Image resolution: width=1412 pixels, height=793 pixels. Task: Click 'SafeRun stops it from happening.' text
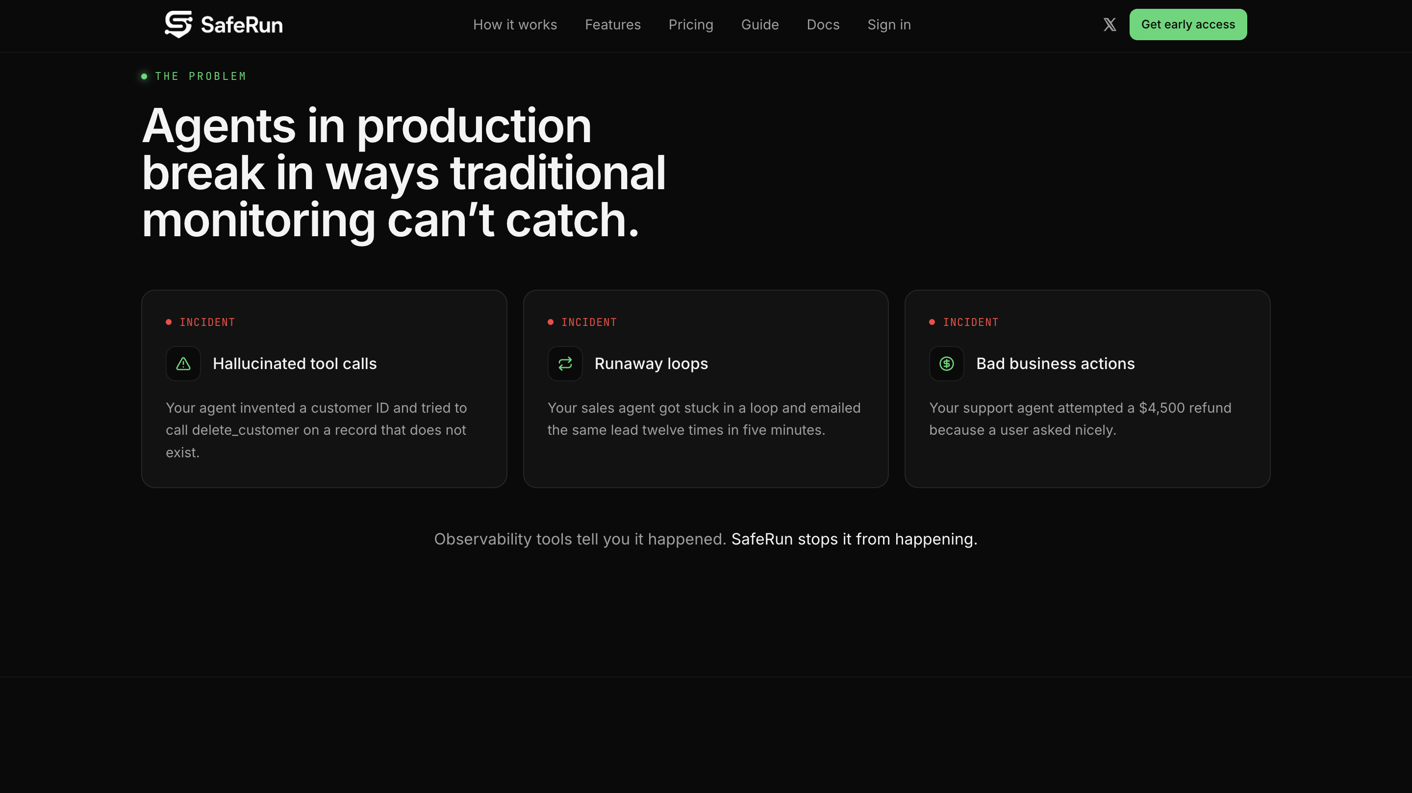tap(854, 539)
